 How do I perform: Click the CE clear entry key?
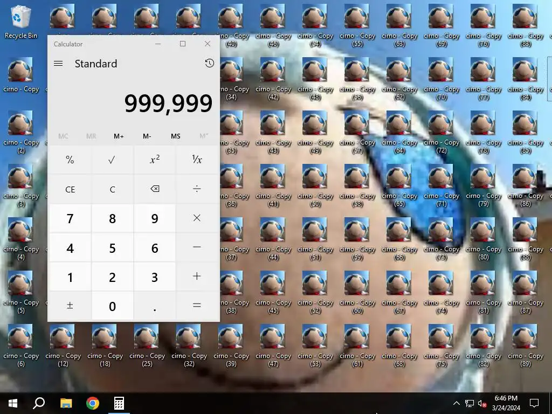70,189
